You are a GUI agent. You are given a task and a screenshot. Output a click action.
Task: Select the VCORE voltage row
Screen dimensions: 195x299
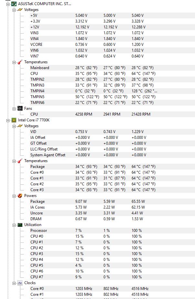(36, 45)
